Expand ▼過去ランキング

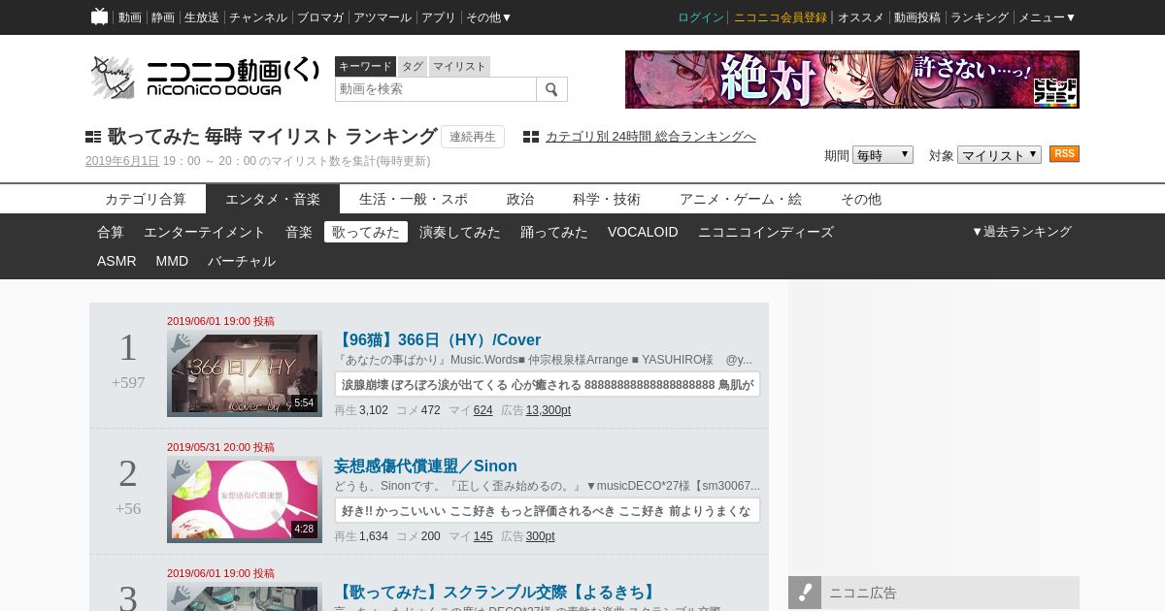(1021, 232)
